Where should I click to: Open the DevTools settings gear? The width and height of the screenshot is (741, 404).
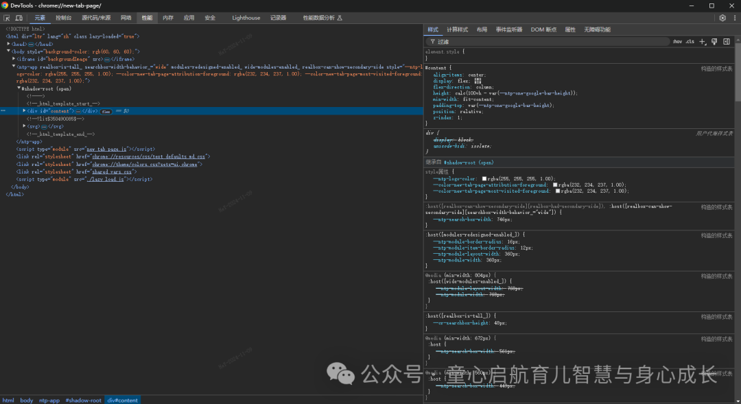[x=722, y=18]
